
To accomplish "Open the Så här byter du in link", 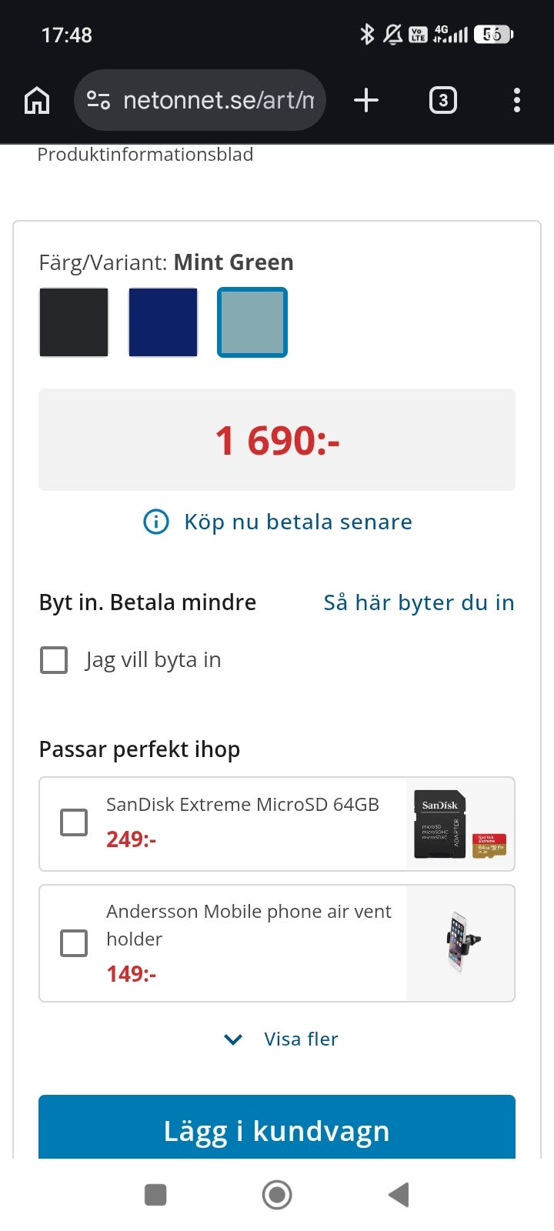I will [419, 602].
